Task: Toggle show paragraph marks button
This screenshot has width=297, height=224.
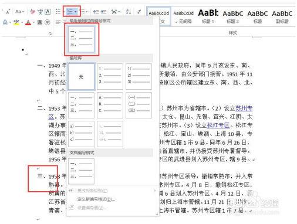Action: [x=139, y=12]
